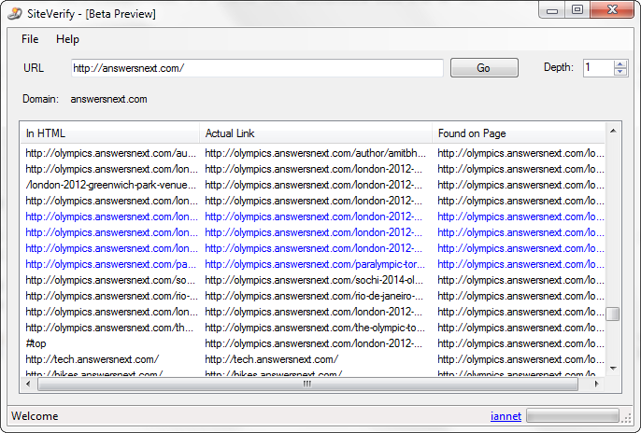Select the blue paralympic-tor actual link cell
The image size is (641, 433).
click(315, 264)
